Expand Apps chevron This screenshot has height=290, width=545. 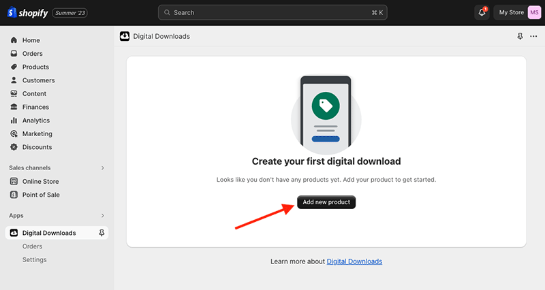(103, 216)
